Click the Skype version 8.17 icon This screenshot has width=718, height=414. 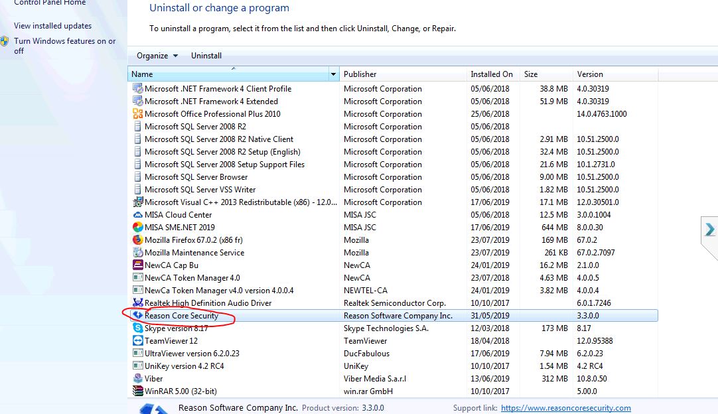[137, 328]
